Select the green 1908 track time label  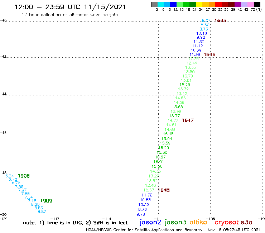24,176
